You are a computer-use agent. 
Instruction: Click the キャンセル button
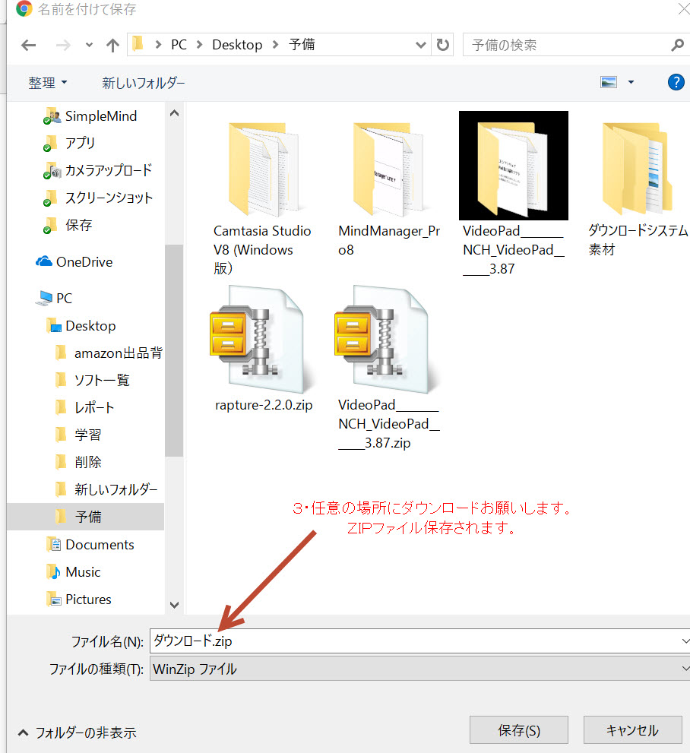pyautogui.click(x=632, y=730)
